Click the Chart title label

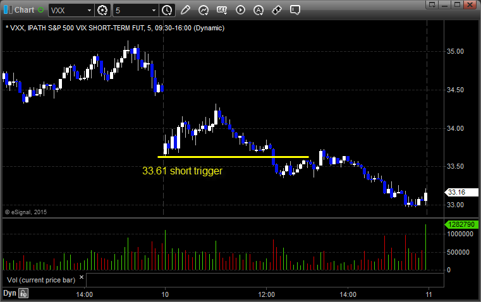click(25, 10)
